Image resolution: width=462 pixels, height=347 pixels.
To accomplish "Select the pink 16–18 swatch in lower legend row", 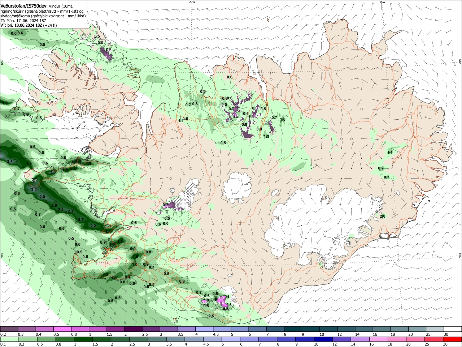I will point(378,339).
